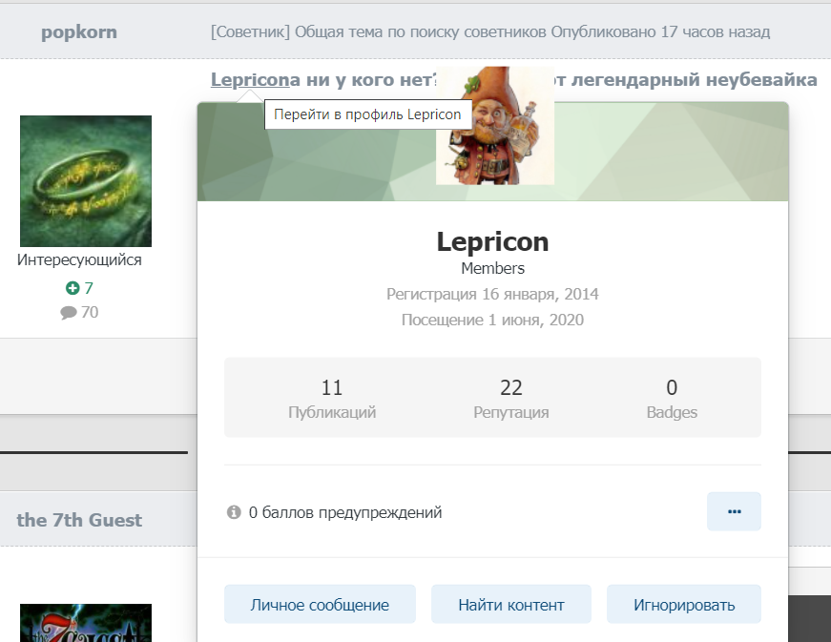Click the Регистрация 16 января, 2014 text
This screenshot has width=831, height=642.
click(492, 294)
